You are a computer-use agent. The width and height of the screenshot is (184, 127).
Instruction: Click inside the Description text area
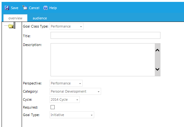point(103,60)
